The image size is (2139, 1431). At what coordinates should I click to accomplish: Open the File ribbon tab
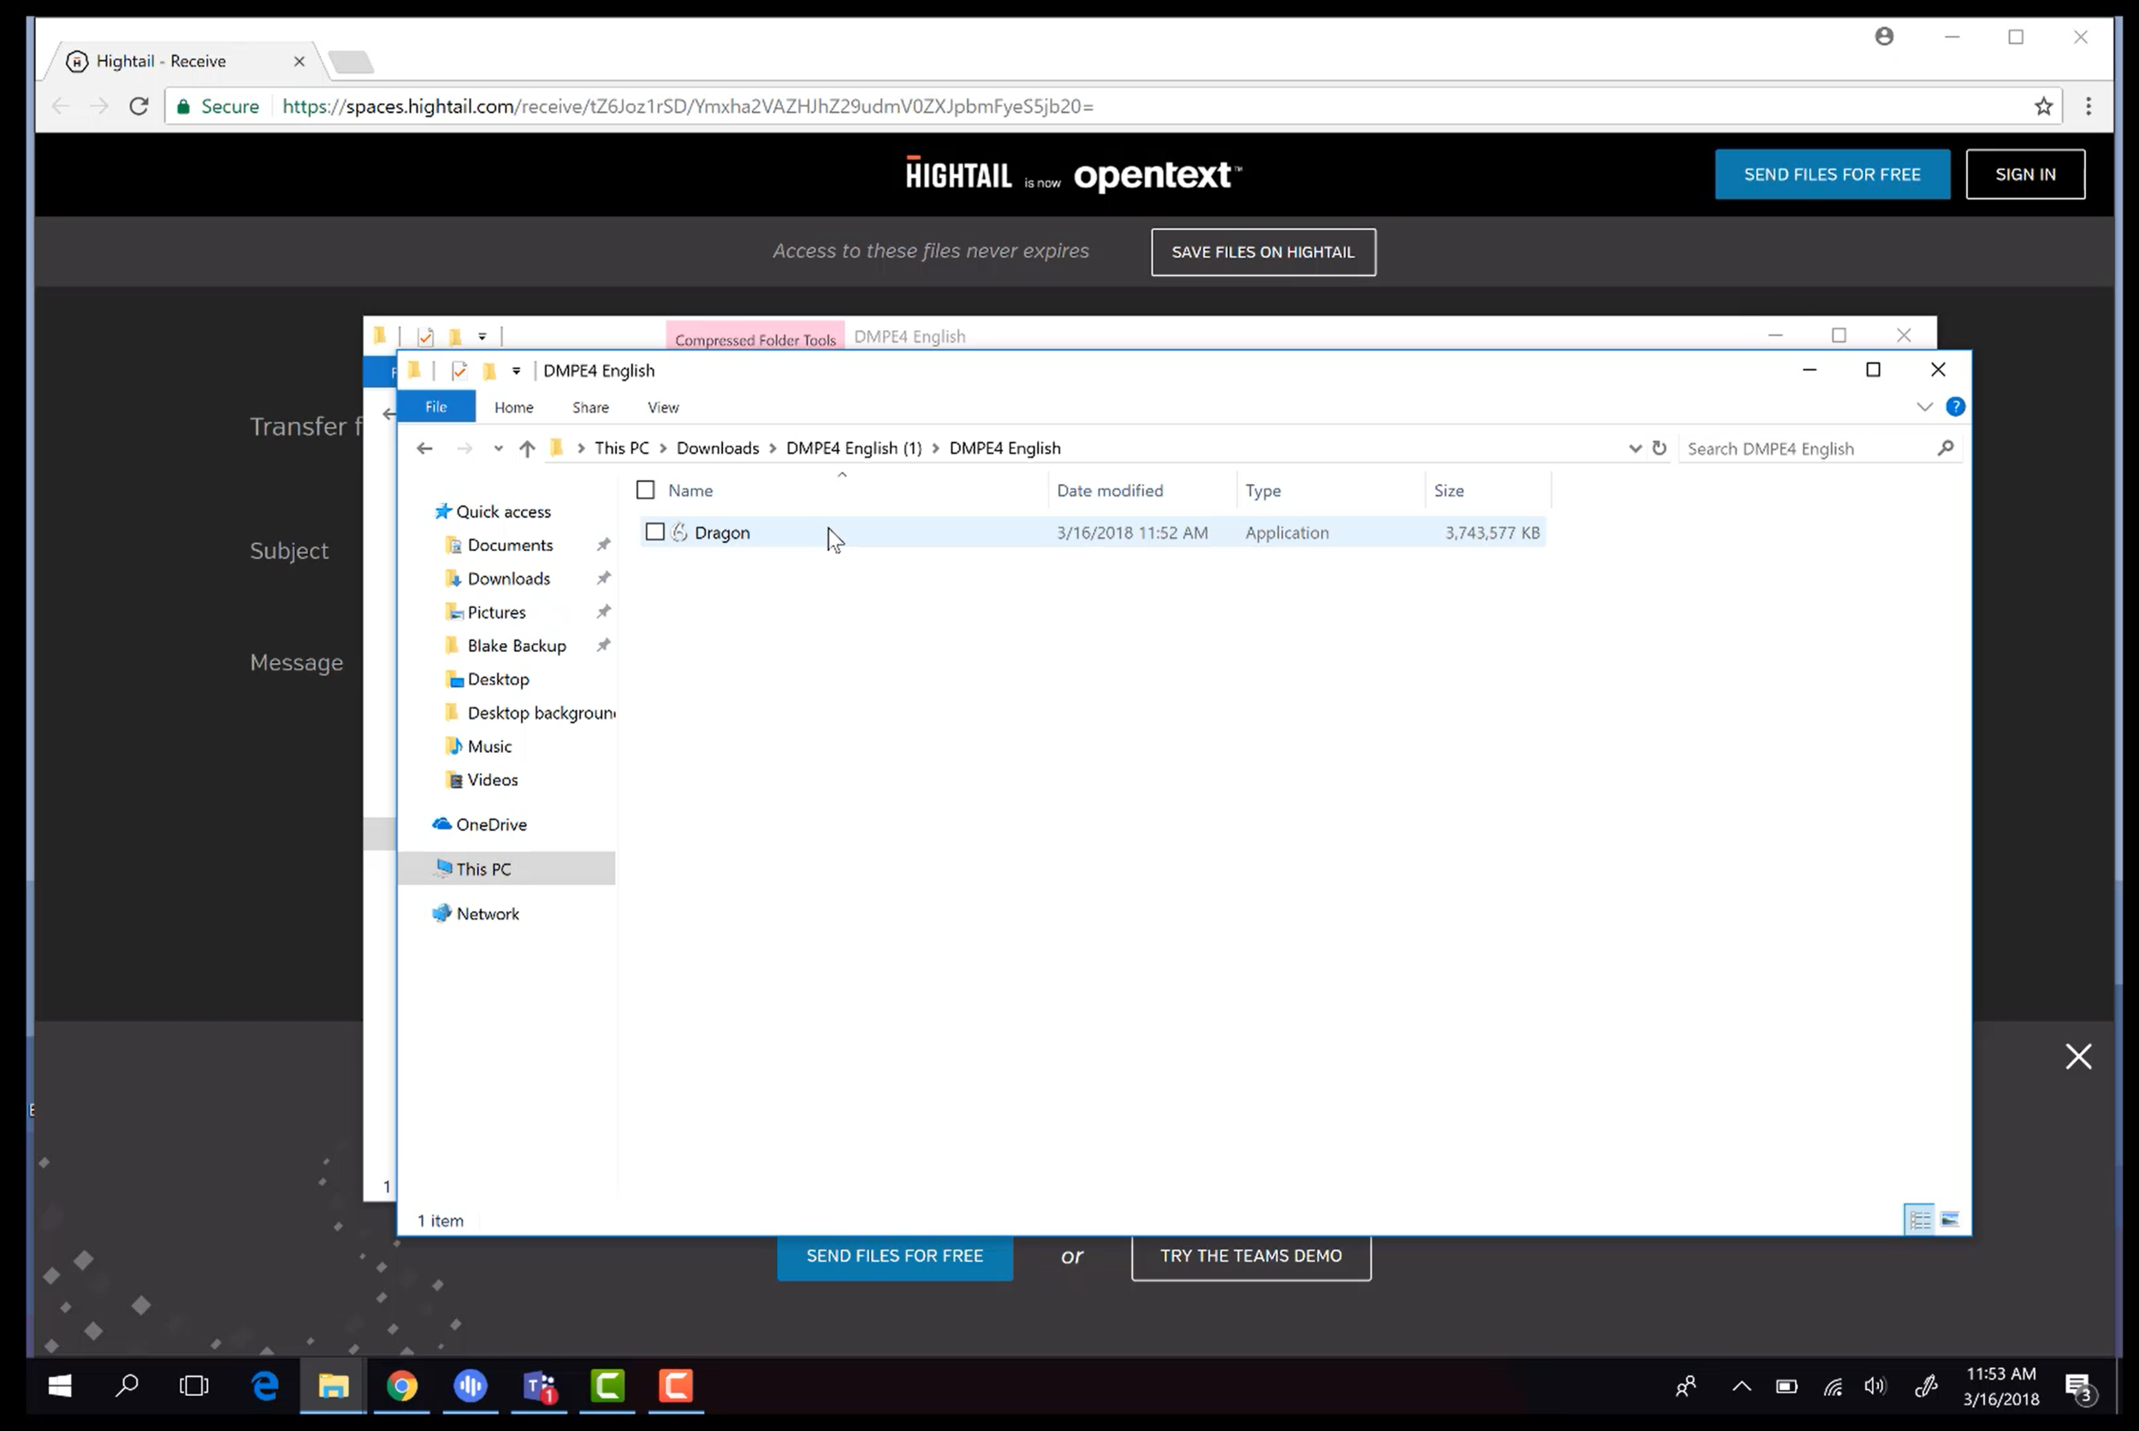[436, 407]
